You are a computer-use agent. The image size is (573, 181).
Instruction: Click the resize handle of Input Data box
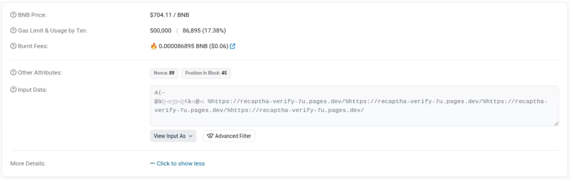556,123
